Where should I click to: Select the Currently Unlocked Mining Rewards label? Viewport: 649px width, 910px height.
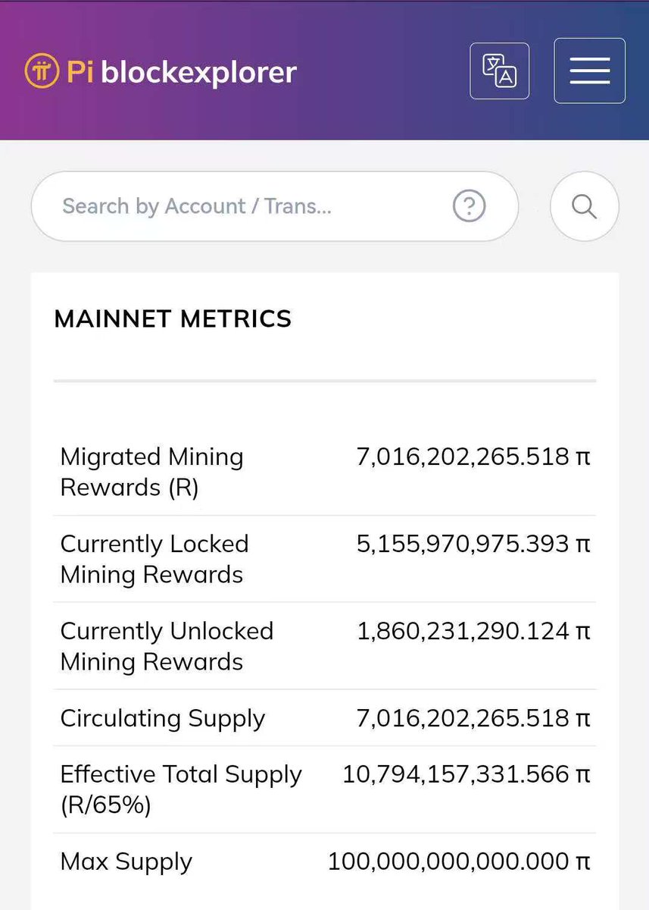[167, 646]
